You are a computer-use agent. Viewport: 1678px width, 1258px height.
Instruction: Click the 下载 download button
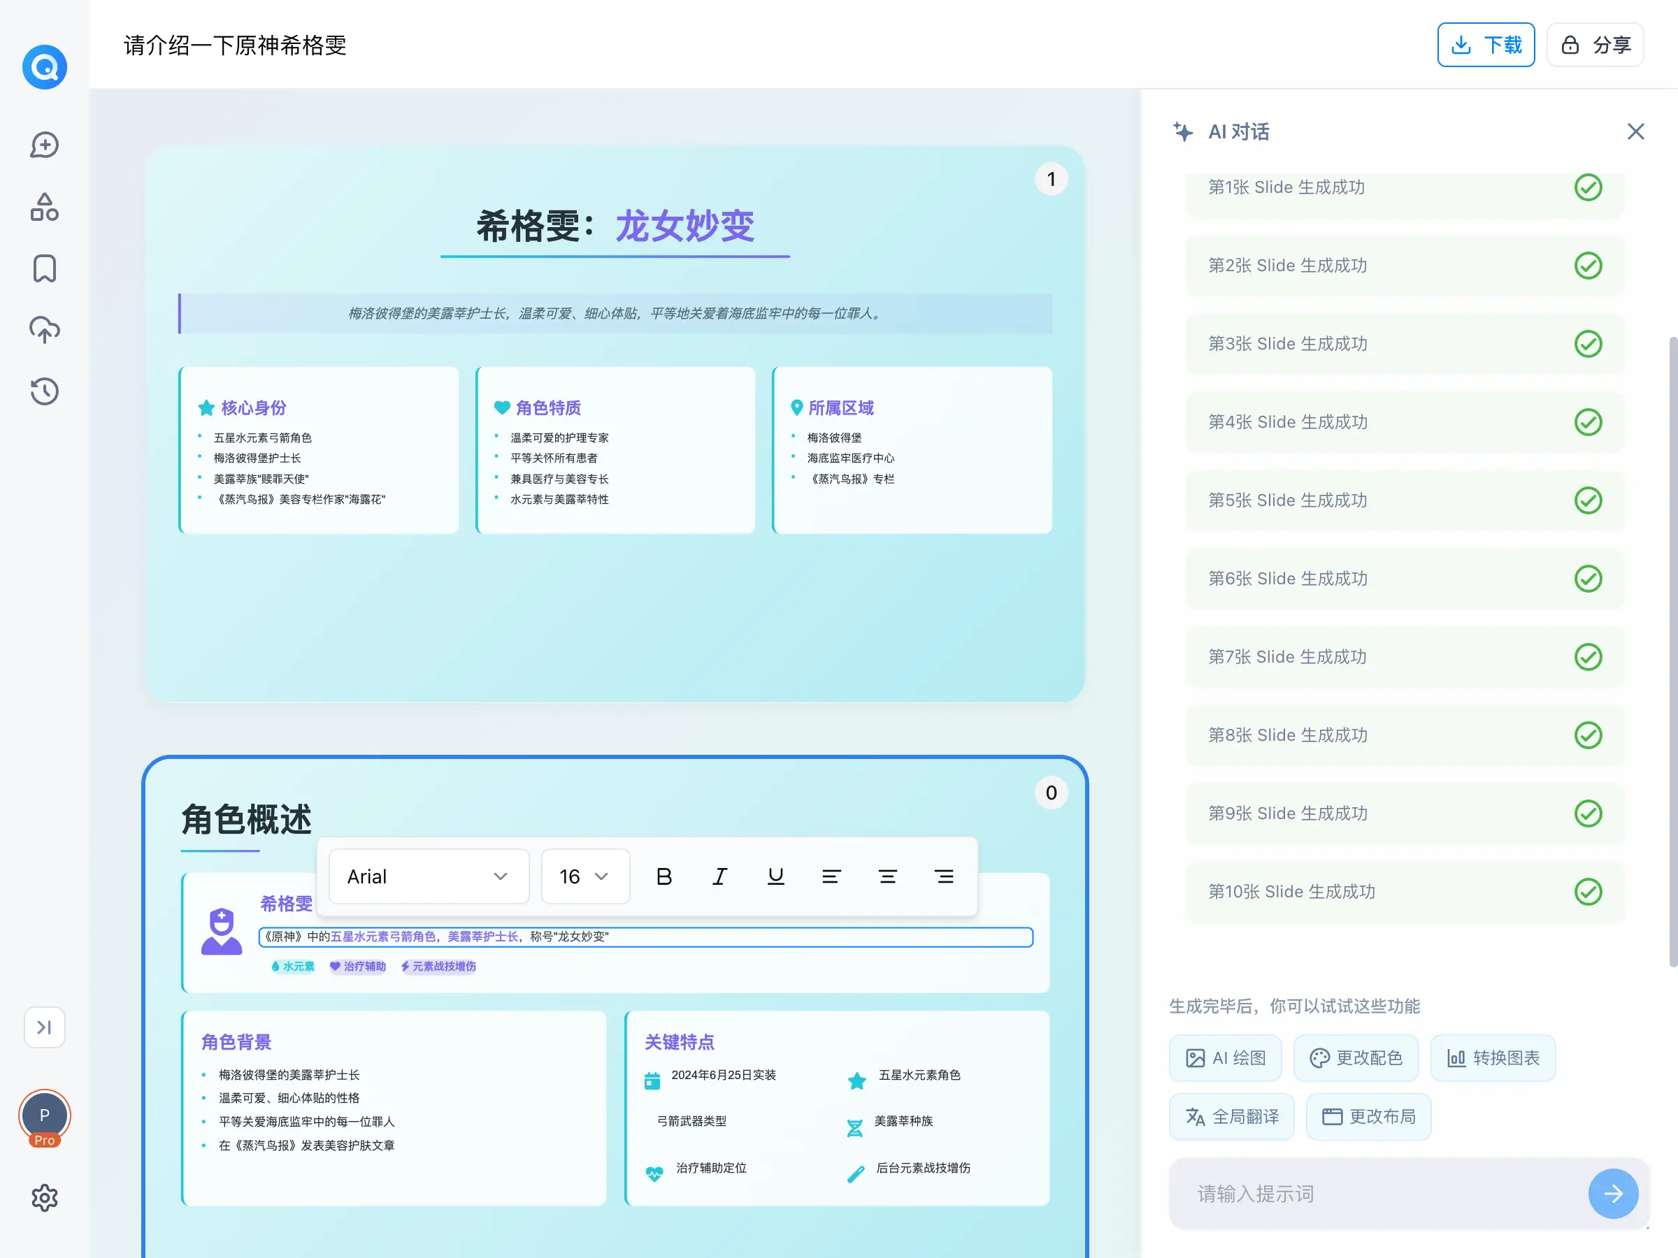[x=1485, y=45]
